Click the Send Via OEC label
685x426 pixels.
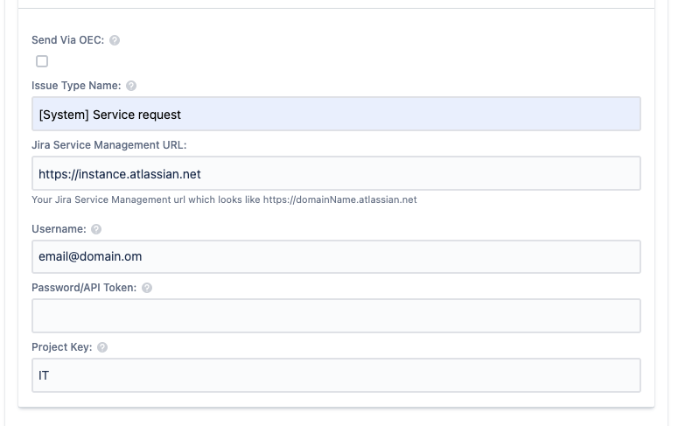coord(67,40)
